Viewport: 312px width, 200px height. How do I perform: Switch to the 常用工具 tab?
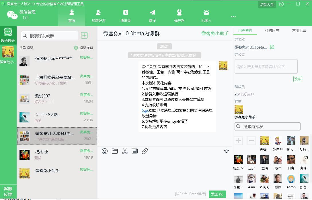[299, 31]
